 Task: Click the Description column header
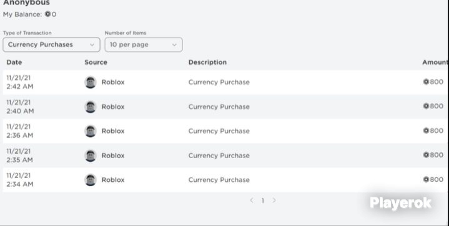click(x=207, y=62)
